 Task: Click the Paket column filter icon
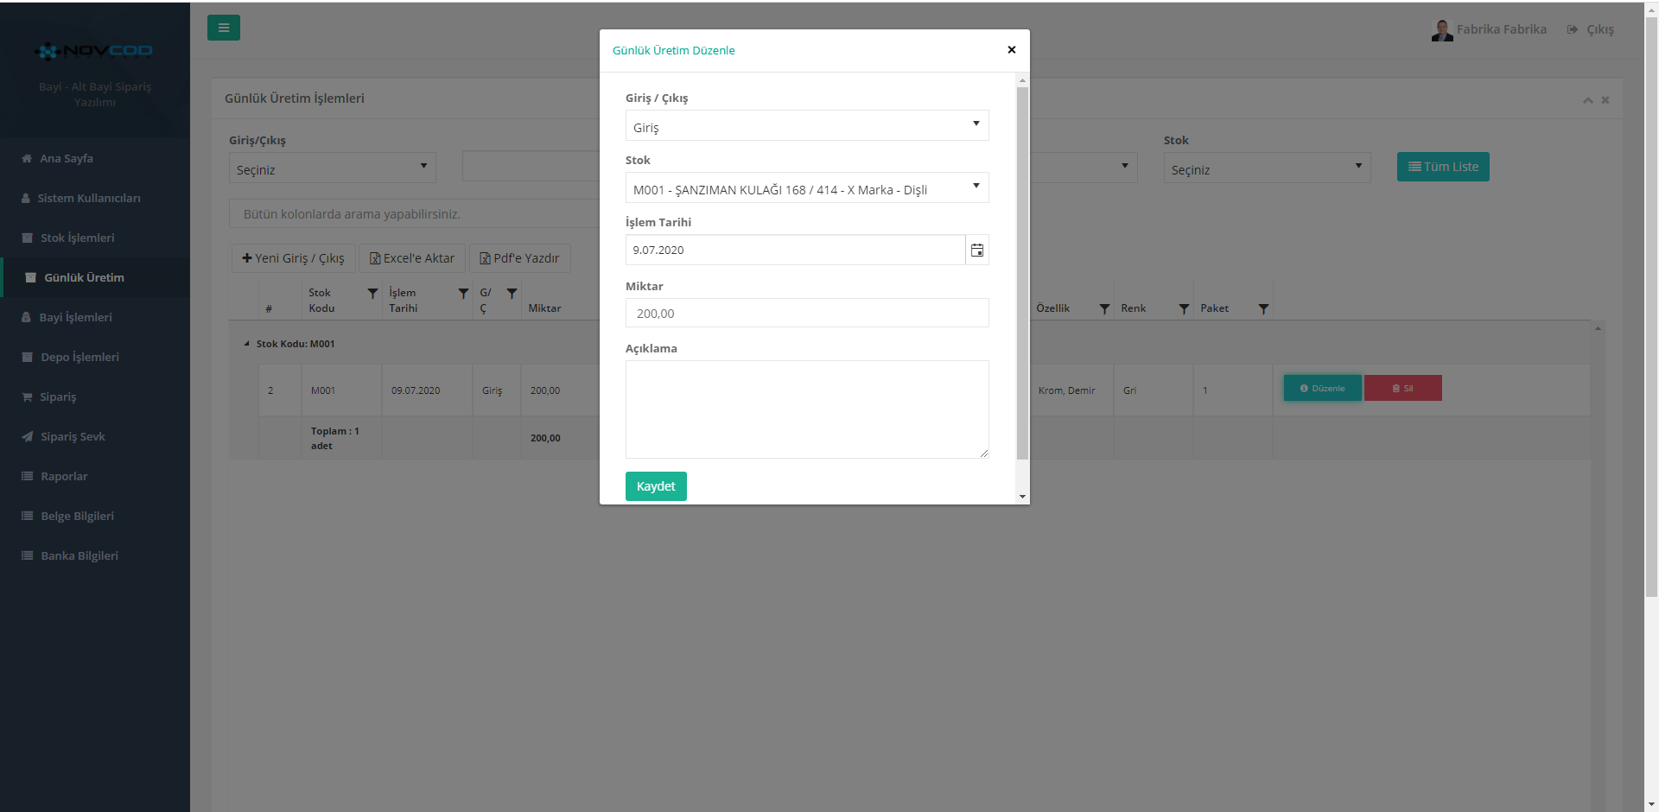(1263, 308)
